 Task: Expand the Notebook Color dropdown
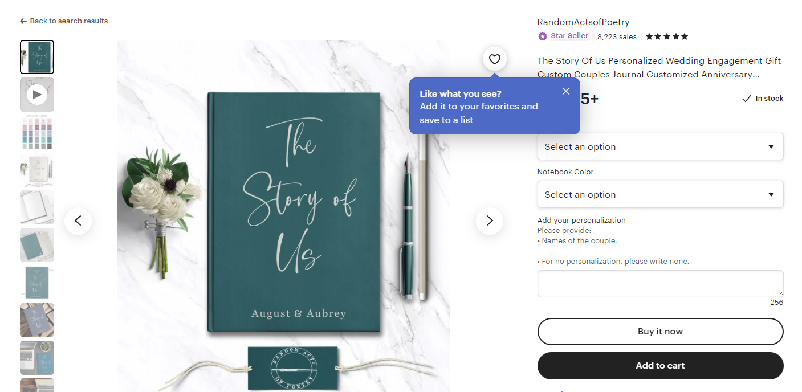click(x=660, y=194)
